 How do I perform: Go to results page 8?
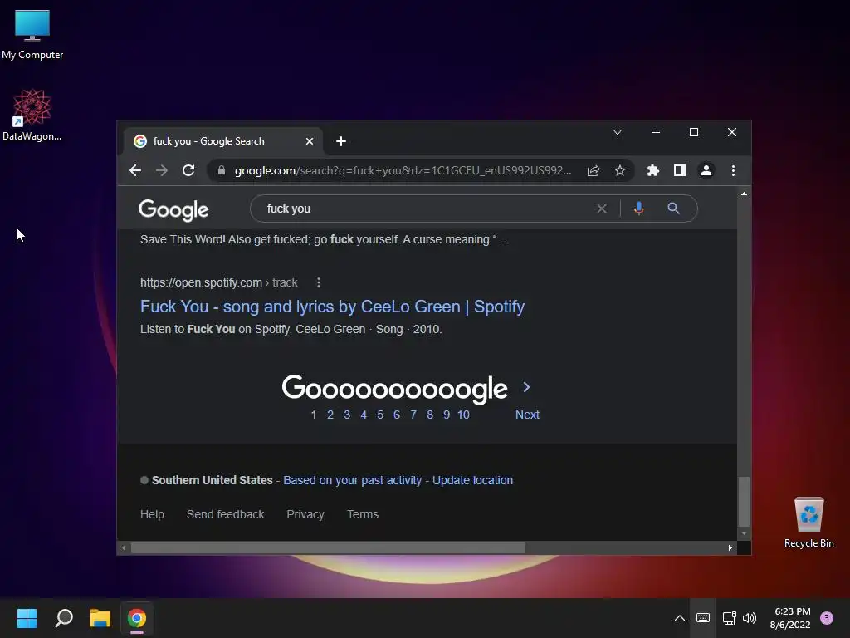[430, 415]
